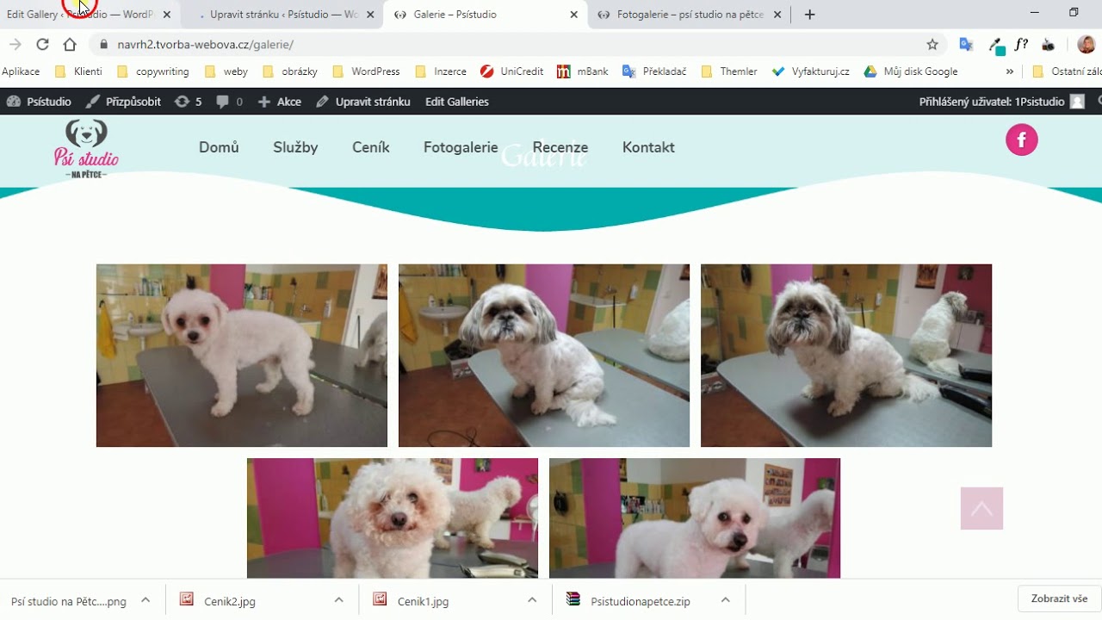Screen dimensions: 1102x620
Task: Reload the page with browser refresh icon
Action: [42, 45]
